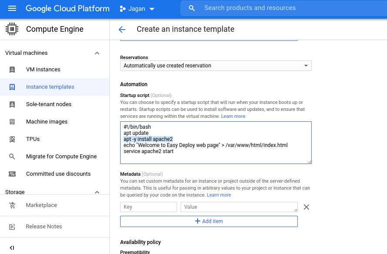The height and width of the screenshot is (254, 387).
Task: Open TPUs page
Action: (33, 139)
